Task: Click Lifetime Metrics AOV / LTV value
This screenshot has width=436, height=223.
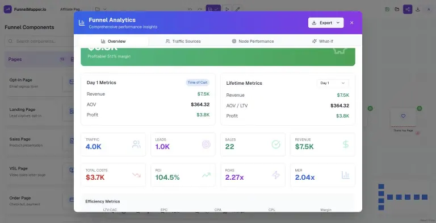Action: pyautogui.click(x=340, y=106)
